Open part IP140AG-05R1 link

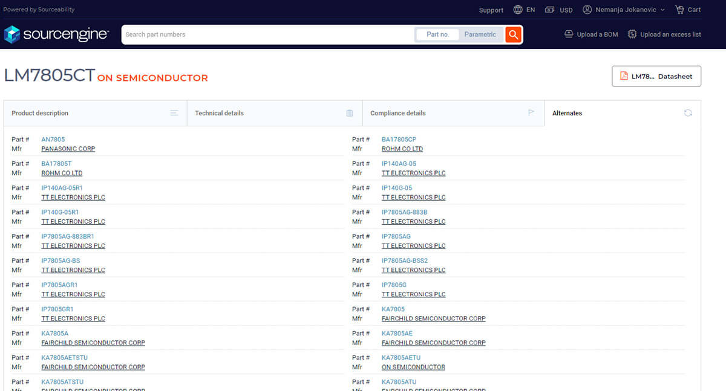62,188
